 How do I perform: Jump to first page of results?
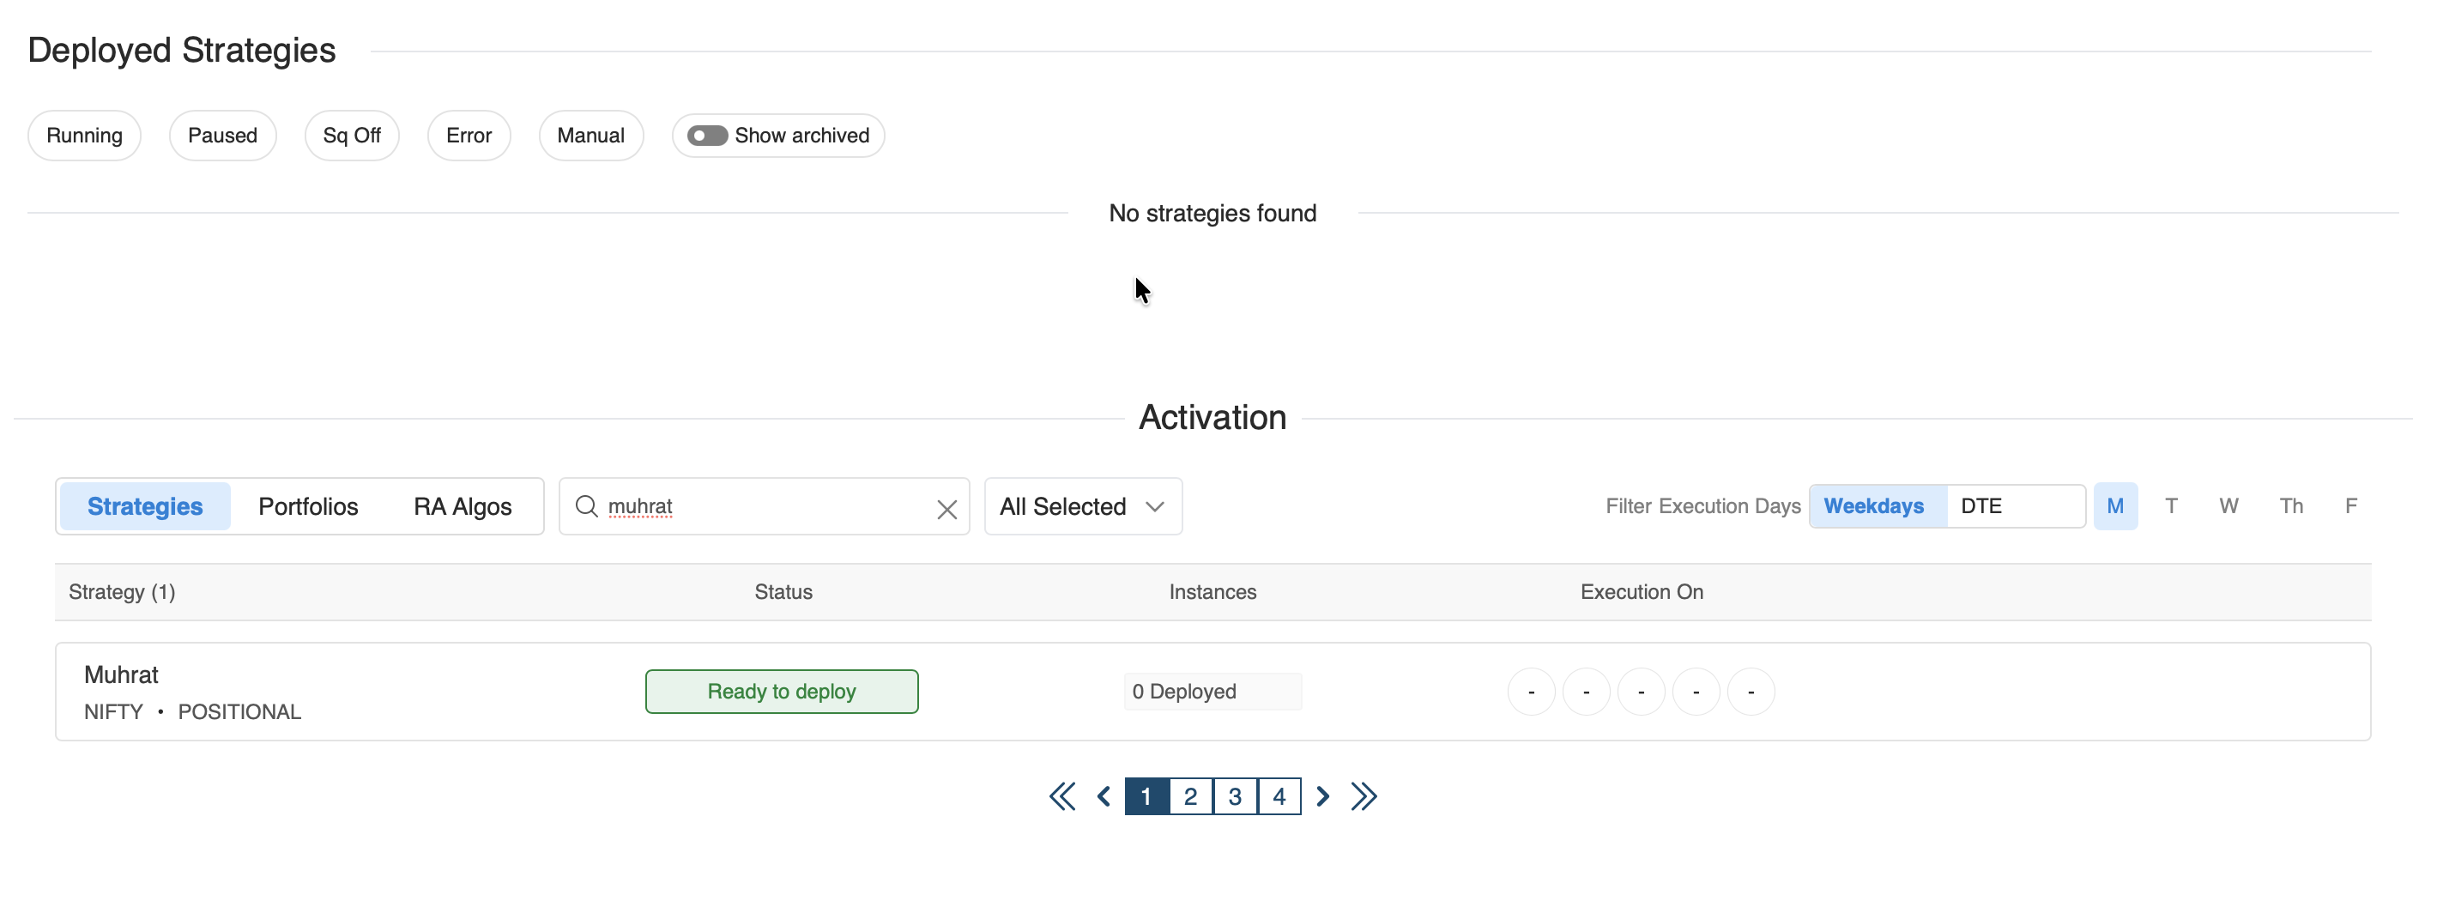pyautogui.click(x=1061, y=796)
